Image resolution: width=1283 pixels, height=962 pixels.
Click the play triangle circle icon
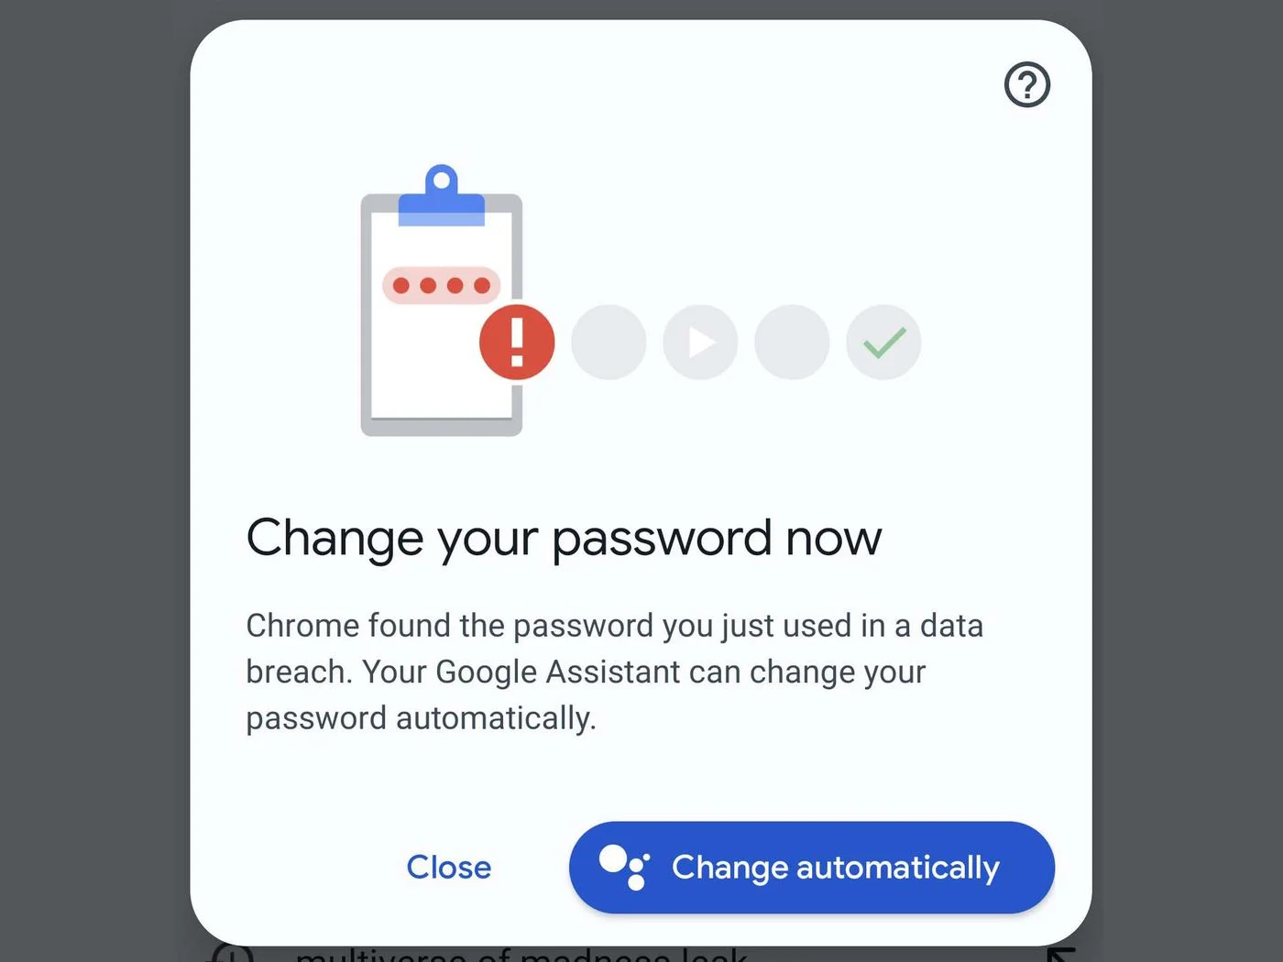point(700,343)
